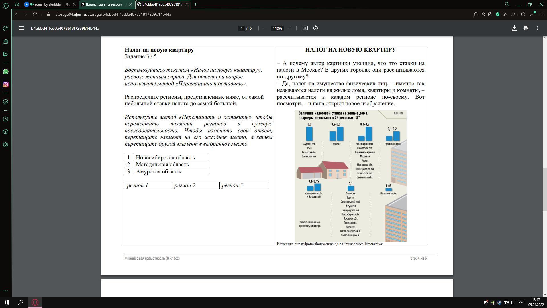
Task: Open History clock icon in sidebar
Action: pyautogui.click(x=5, y=119)
